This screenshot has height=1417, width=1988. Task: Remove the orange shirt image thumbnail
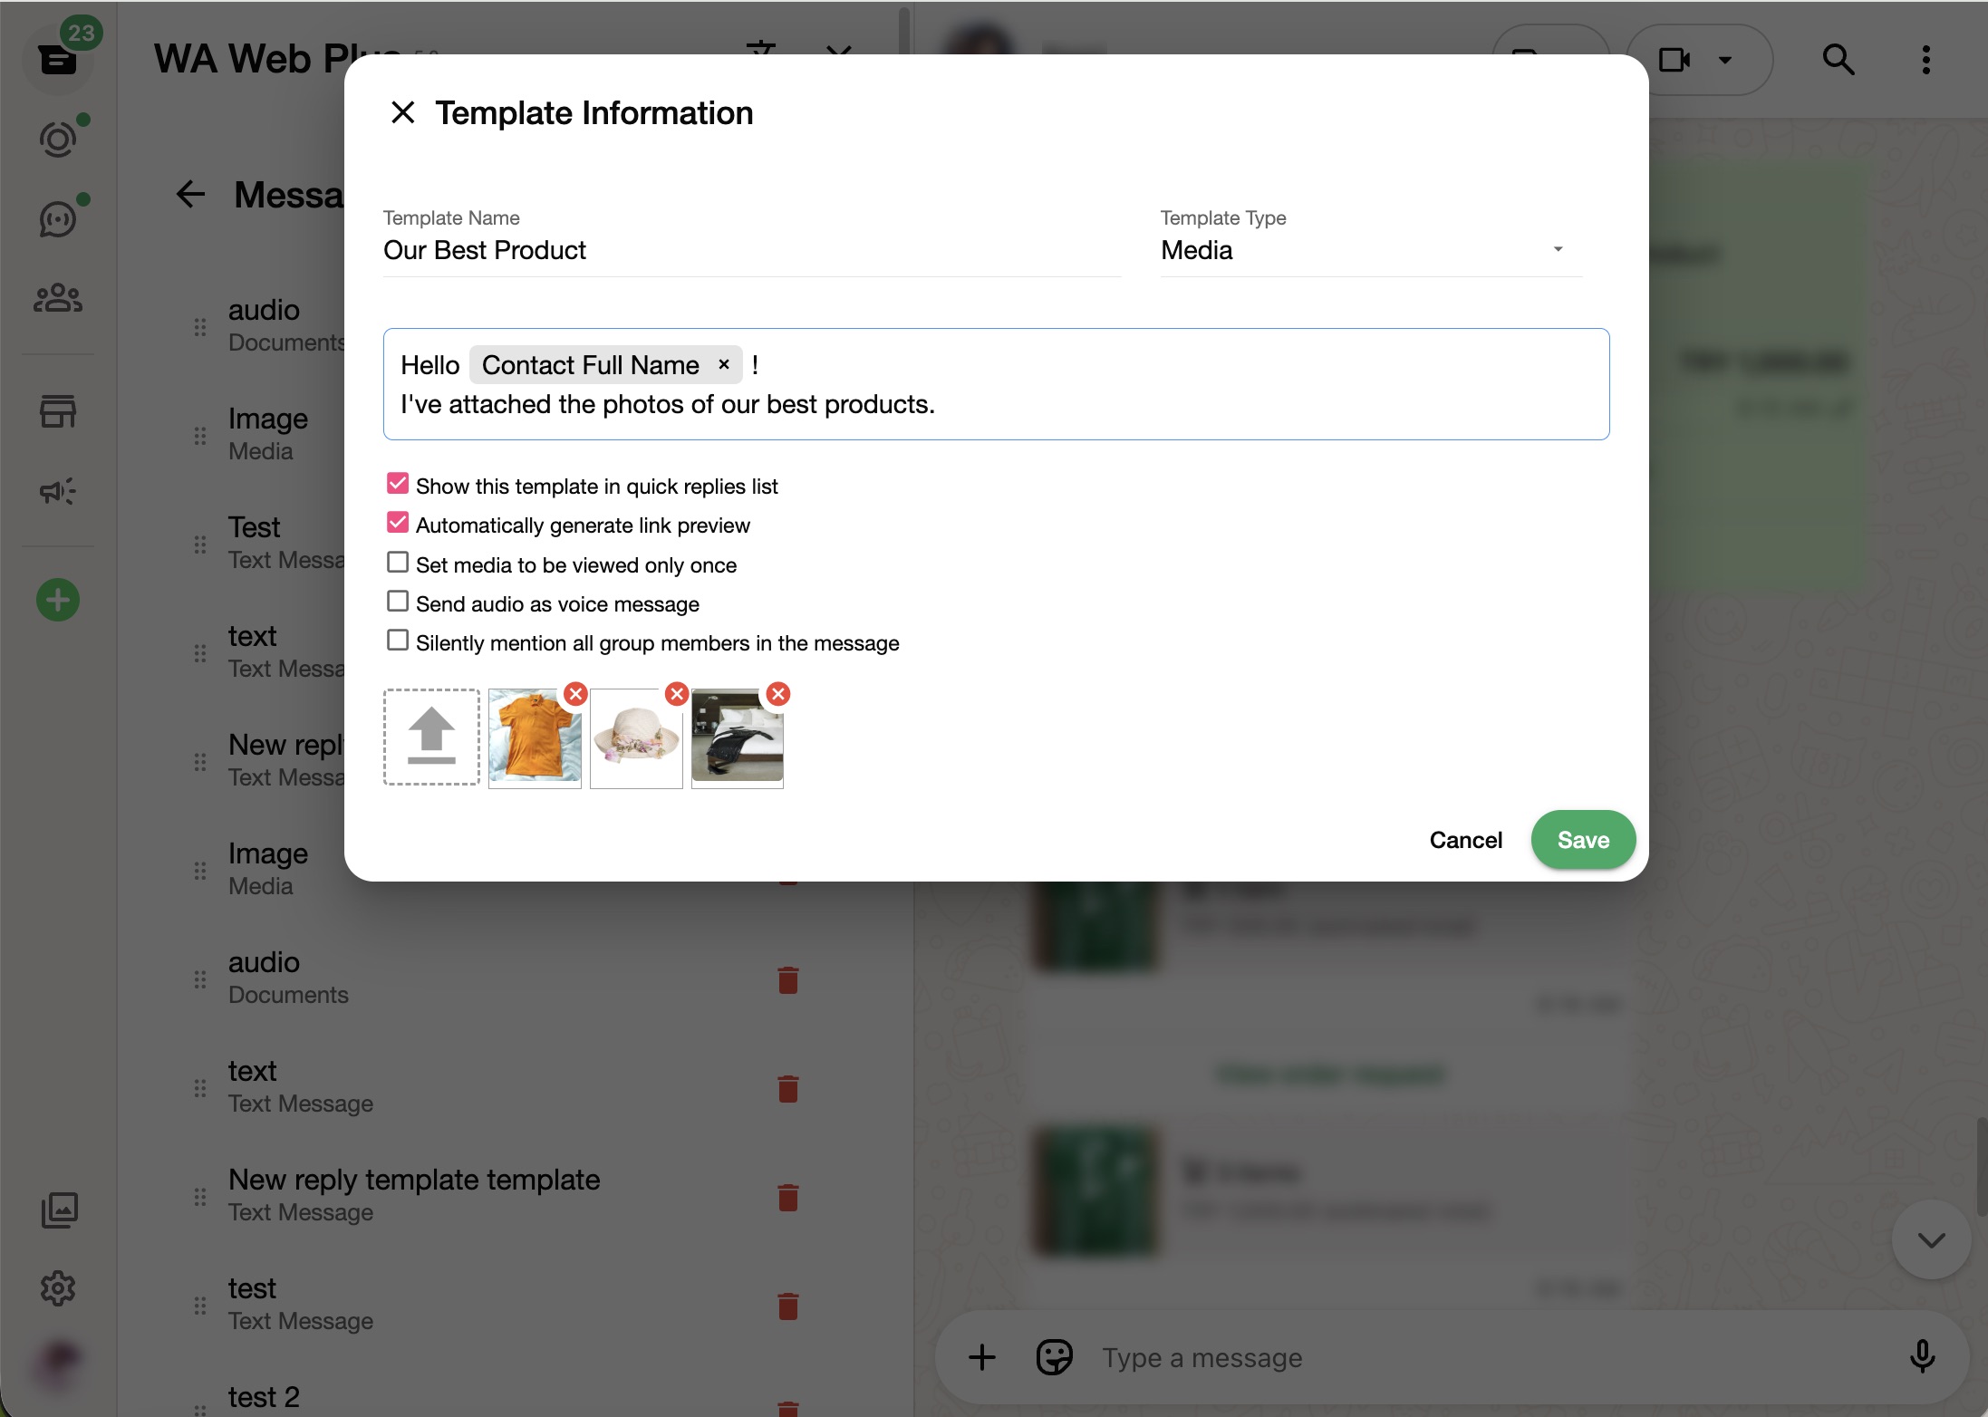tap(576, 693)
